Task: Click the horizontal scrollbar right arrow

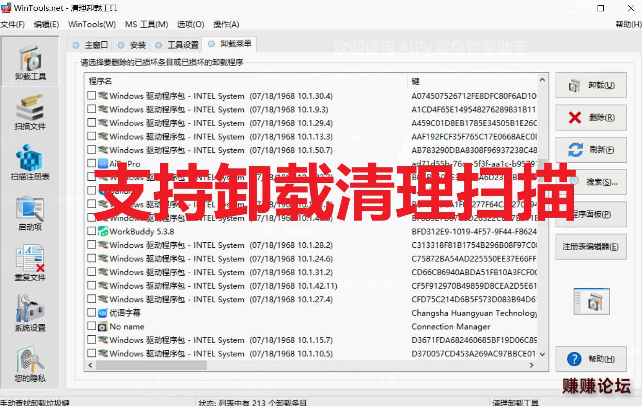Action: [x=532, y=365]
